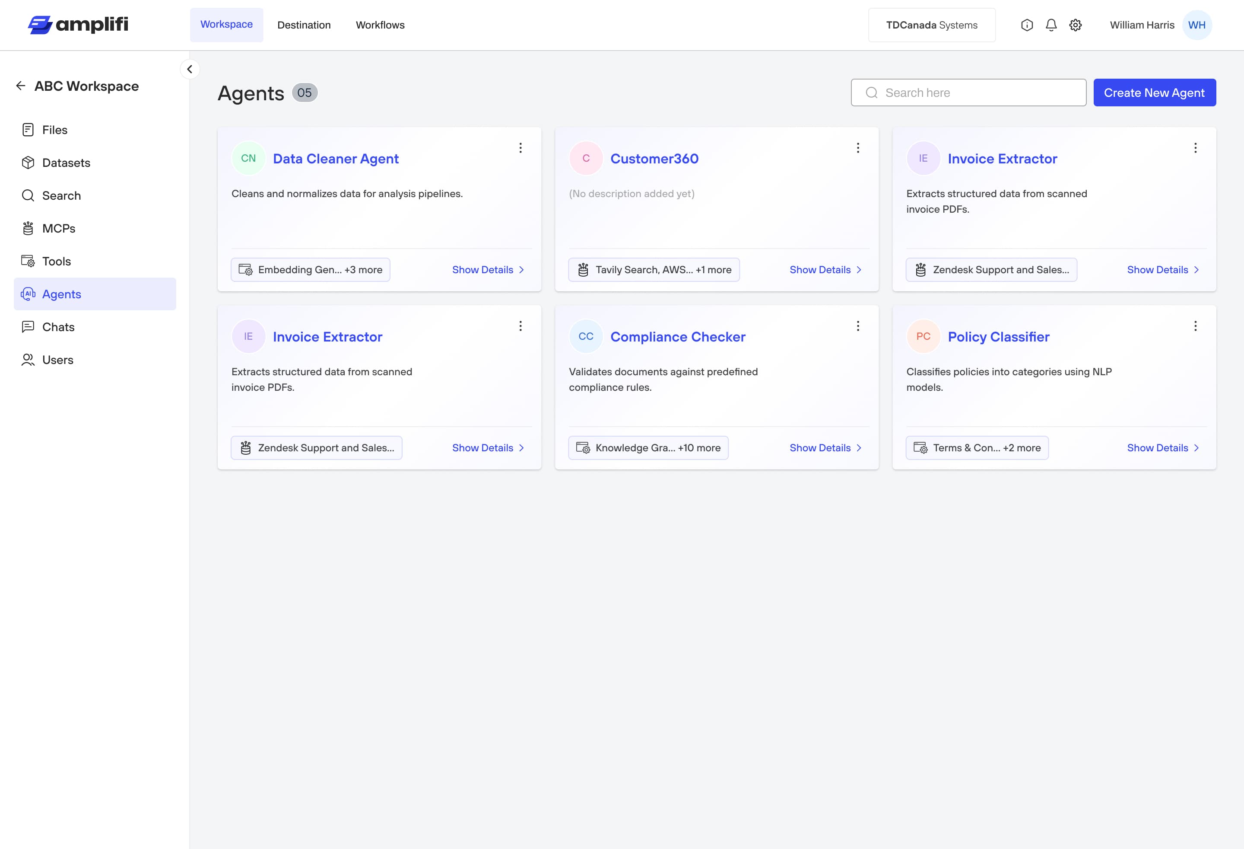Open Policy Classifier three-dot menu
This screenshot has width=1244, height=849.
(1195, 326)
